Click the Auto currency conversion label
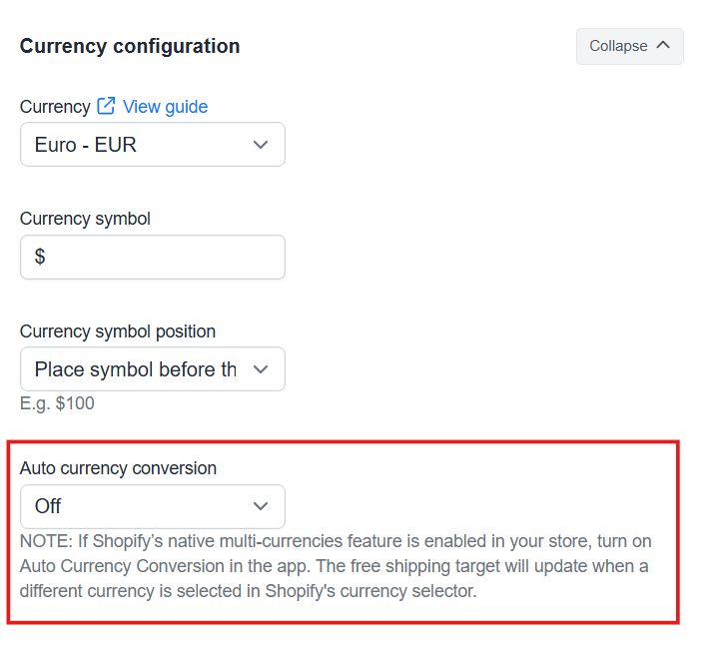 click(118, 468)
